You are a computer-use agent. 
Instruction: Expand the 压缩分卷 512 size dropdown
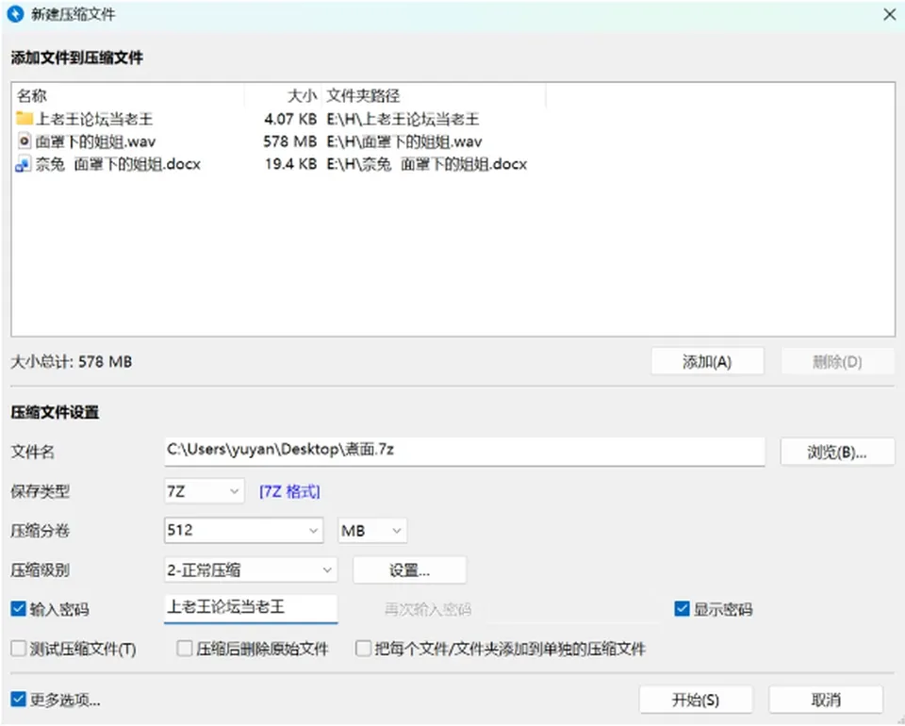(x=243, y=531)
